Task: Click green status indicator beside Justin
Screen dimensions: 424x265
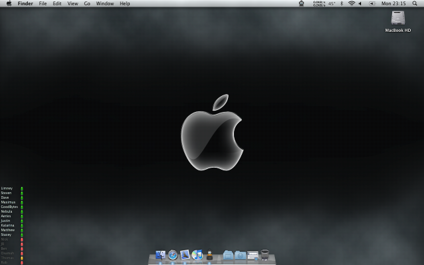Action: point(22,221)
